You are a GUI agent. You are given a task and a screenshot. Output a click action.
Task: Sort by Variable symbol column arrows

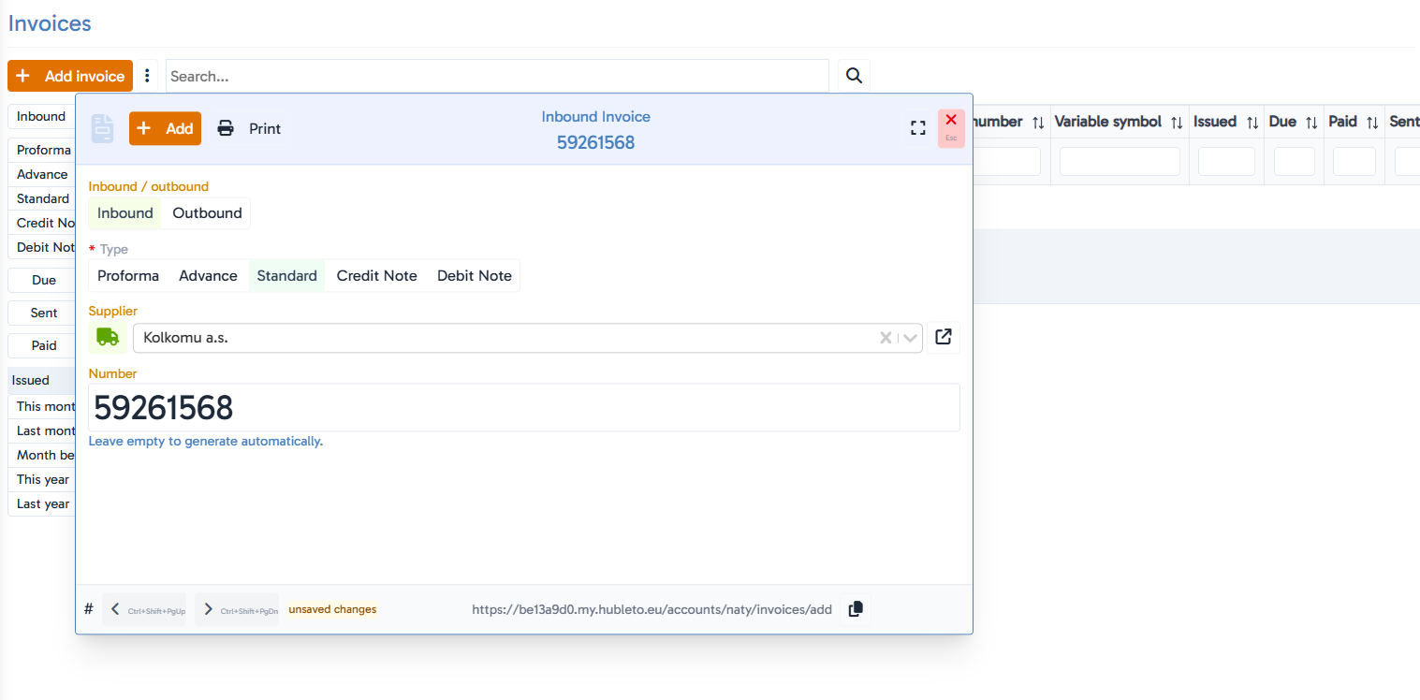pos(1177,123)
